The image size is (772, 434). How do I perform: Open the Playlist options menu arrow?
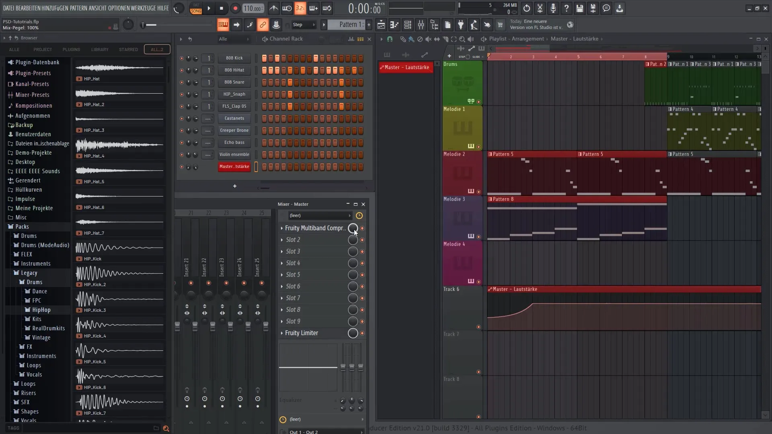(381, 39)
